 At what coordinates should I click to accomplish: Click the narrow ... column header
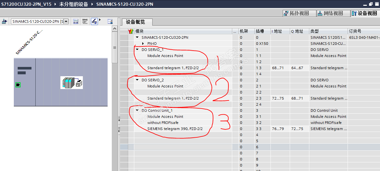[235, 31]
